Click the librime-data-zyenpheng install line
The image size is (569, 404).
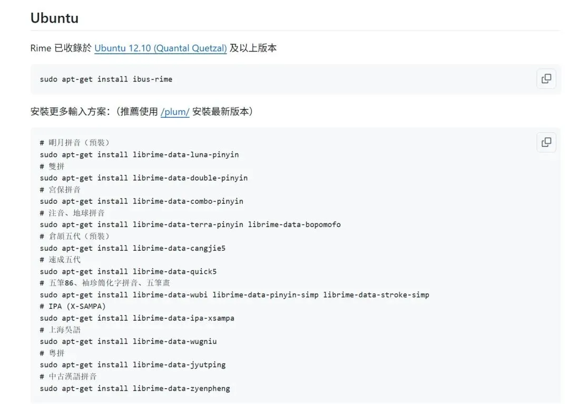135,388
